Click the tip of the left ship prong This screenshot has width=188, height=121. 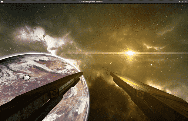pos(82,73)
